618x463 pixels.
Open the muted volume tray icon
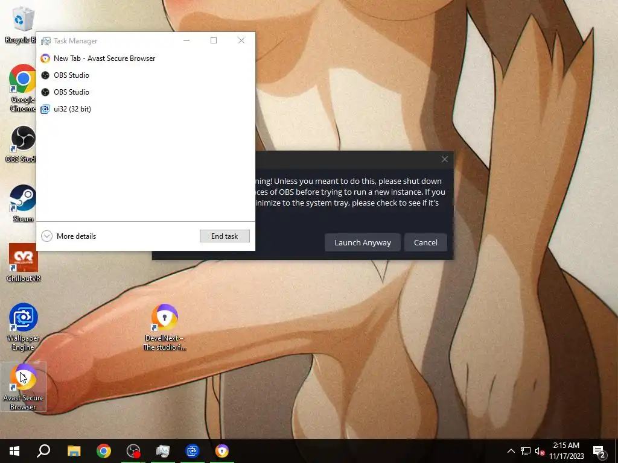point(540,451)
